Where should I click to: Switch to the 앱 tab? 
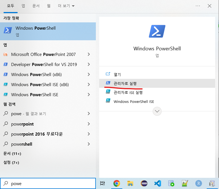click(x=23, y=6)
